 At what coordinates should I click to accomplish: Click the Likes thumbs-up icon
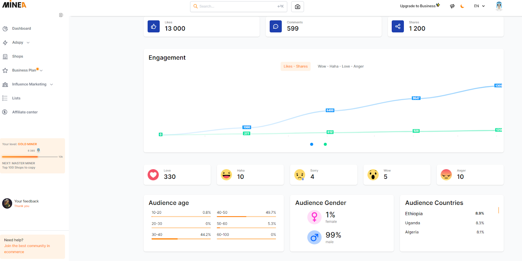click(154, 26)
